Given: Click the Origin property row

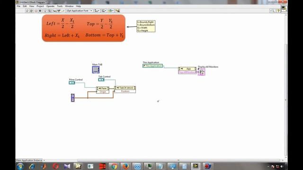Looking at the screenshot, I should pos(103,92).
